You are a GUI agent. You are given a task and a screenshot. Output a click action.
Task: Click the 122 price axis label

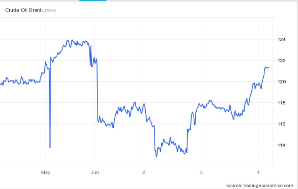pyautogui.click(x=281, y=61)
